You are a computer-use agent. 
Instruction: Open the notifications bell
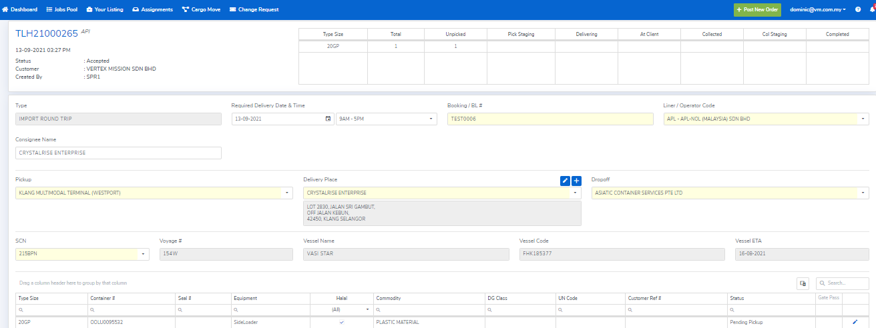(x=872, y=9)
